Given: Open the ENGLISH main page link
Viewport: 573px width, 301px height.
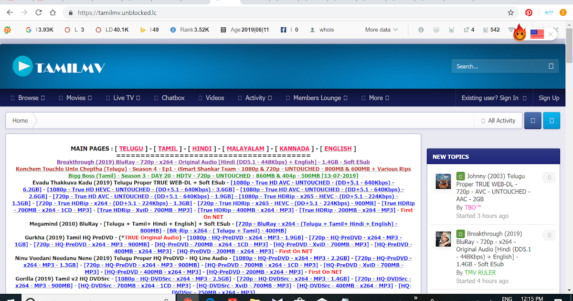Looking at the screenshot, I should (x=338, y=149).
